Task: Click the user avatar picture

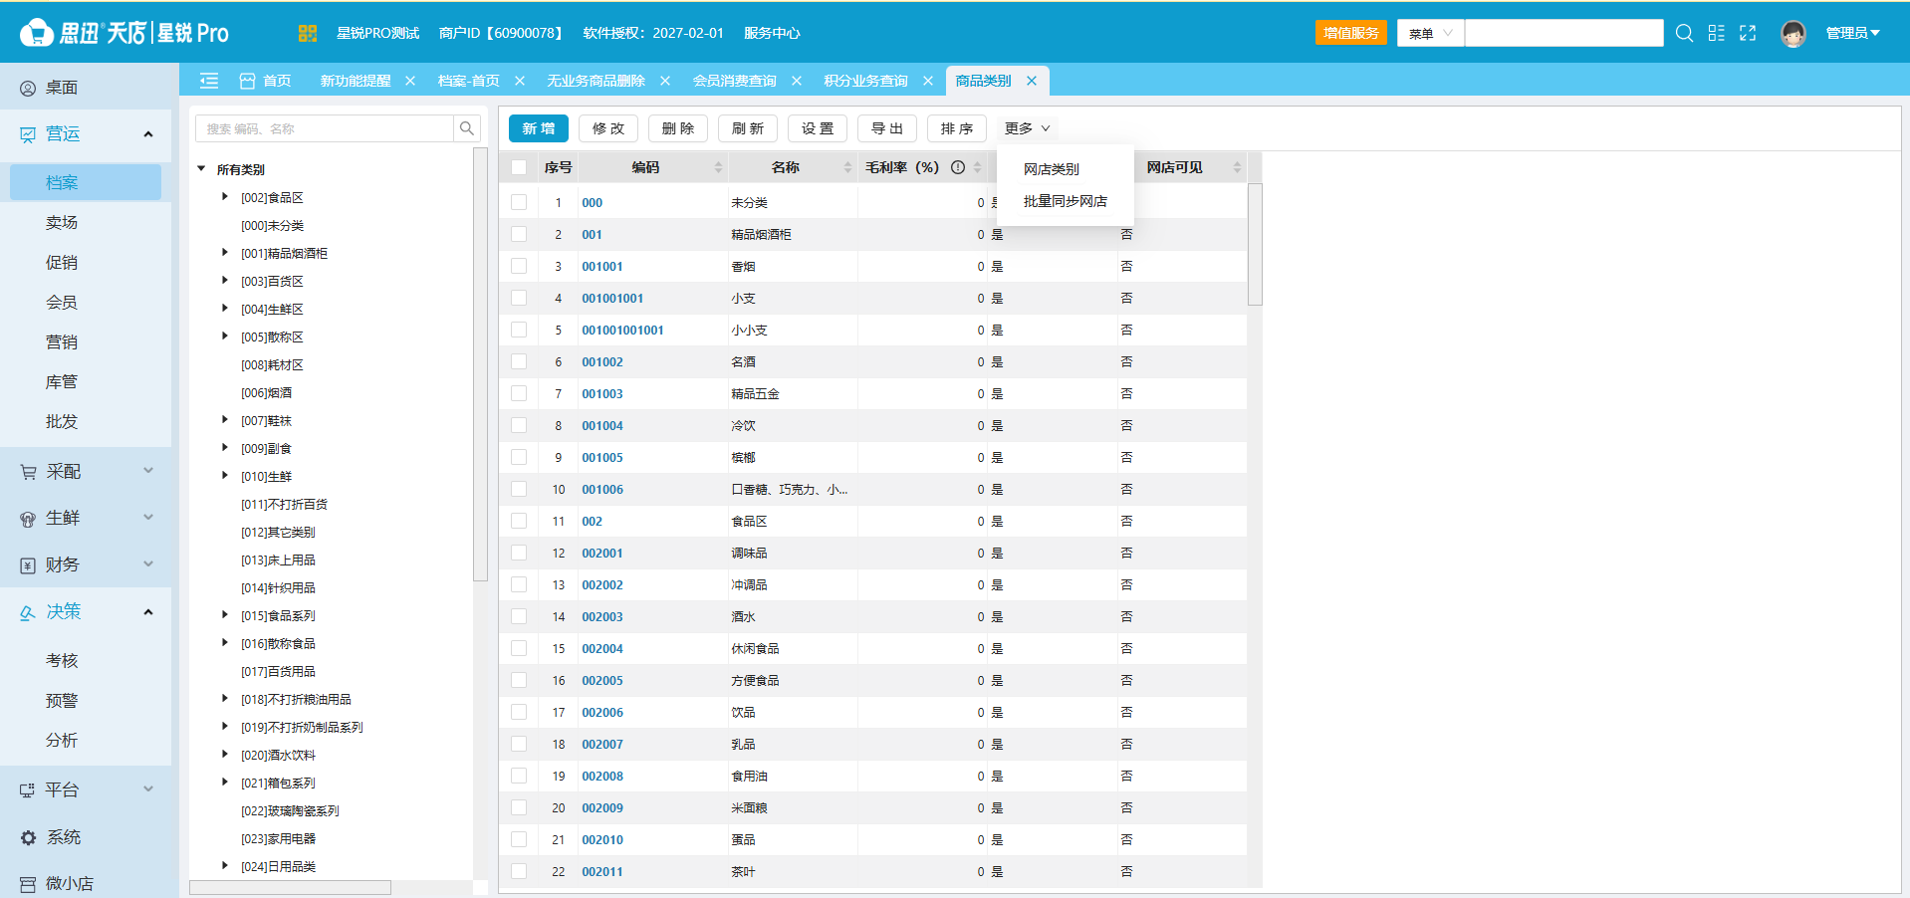Action: (x=1793, y=33)
